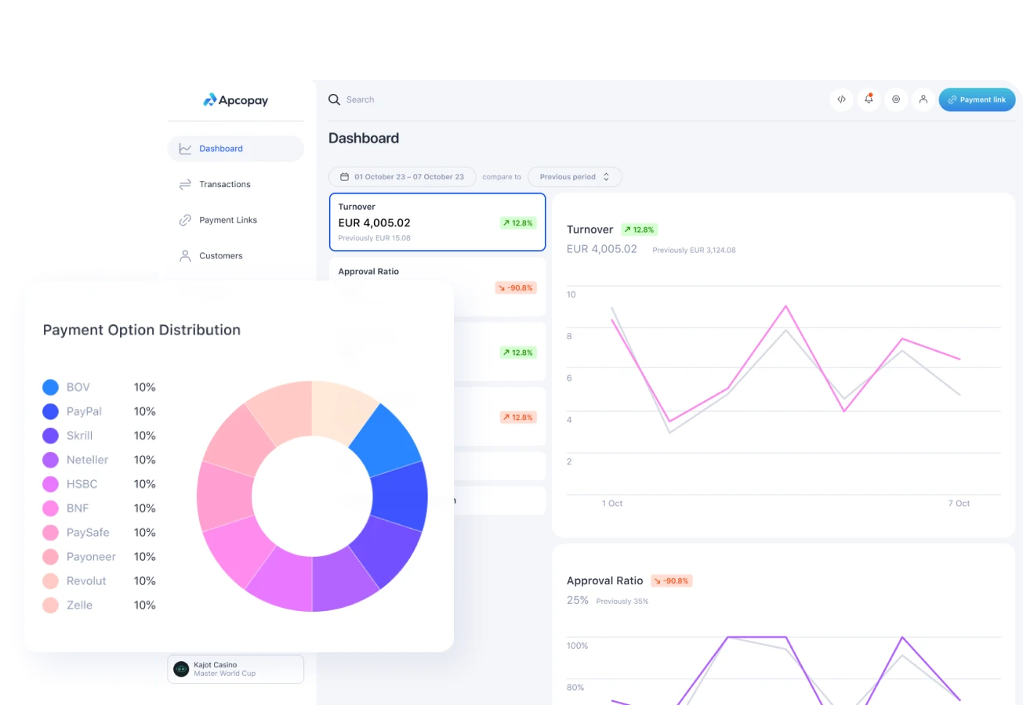Click the HSBC legend color dot

coord(50,484)
